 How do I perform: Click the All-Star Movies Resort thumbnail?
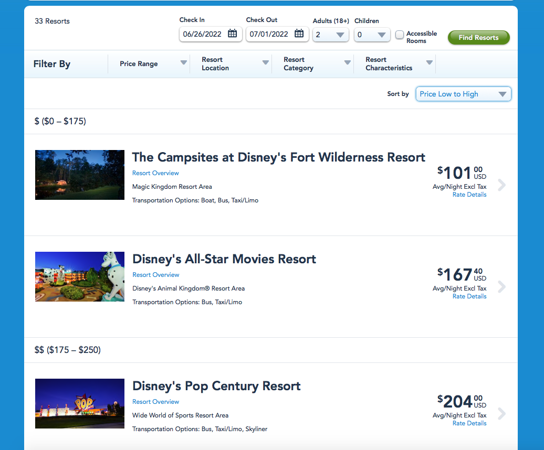(x=80, y=276)
